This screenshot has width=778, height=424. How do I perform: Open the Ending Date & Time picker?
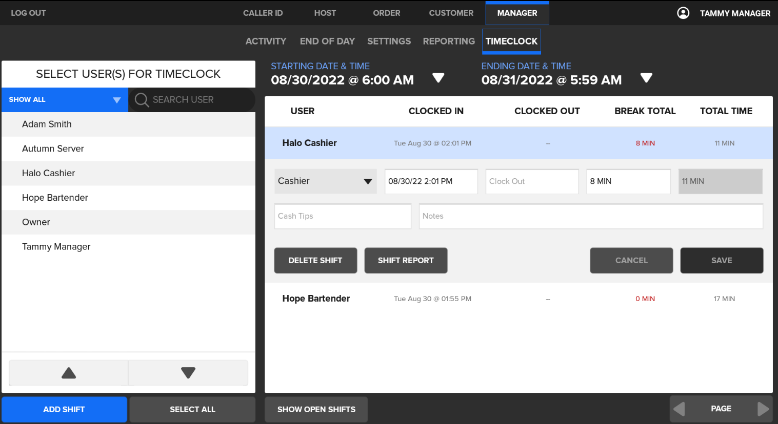coord(646,77)
